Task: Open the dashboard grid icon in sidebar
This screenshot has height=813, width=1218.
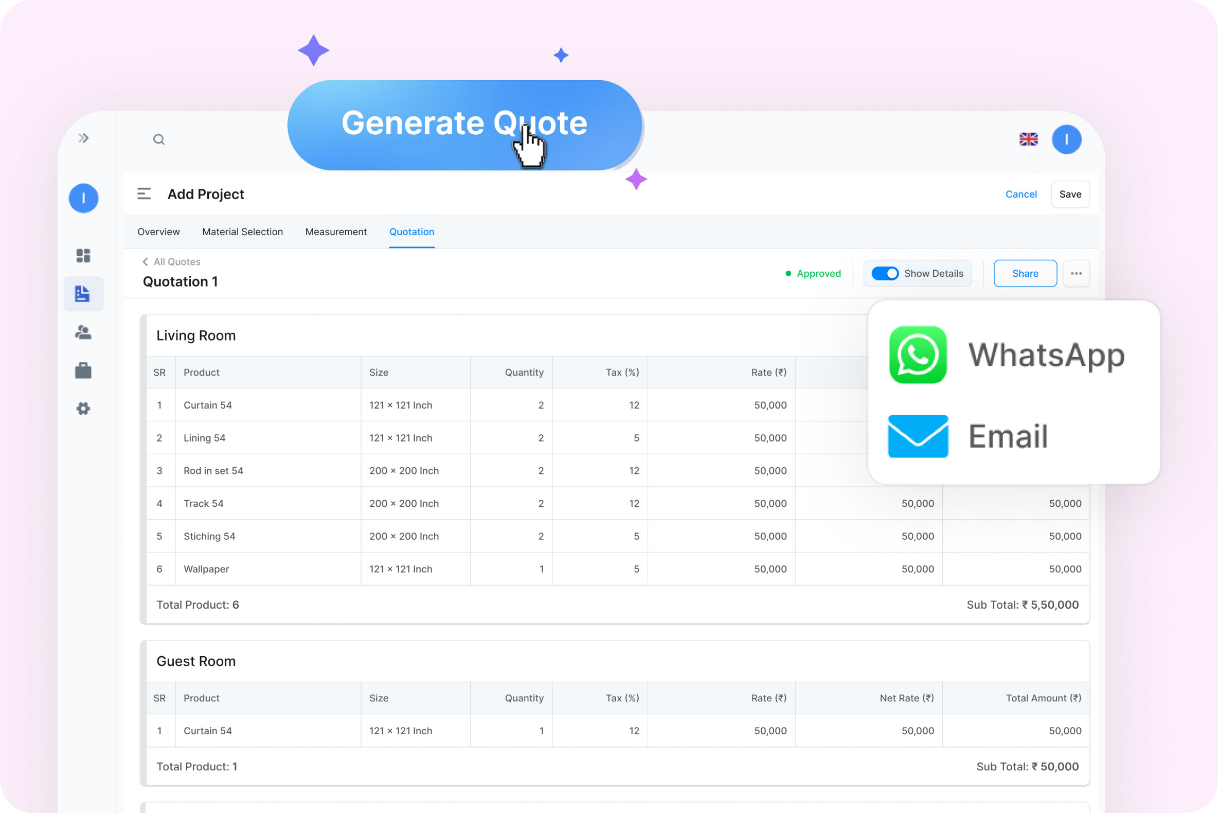Action: (83, 256)
